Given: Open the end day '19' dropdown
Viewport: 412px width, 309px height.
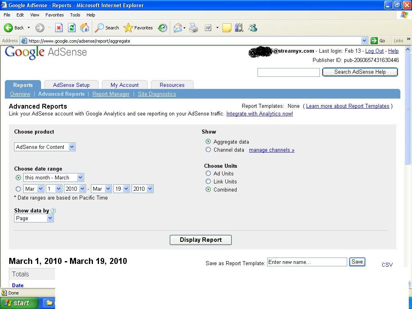Looking at the screenshot, I should [x=122, y=189].
